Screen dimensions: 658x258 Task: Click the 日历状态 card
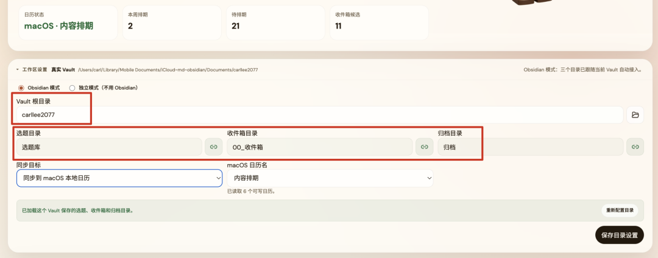click(68, 23)
